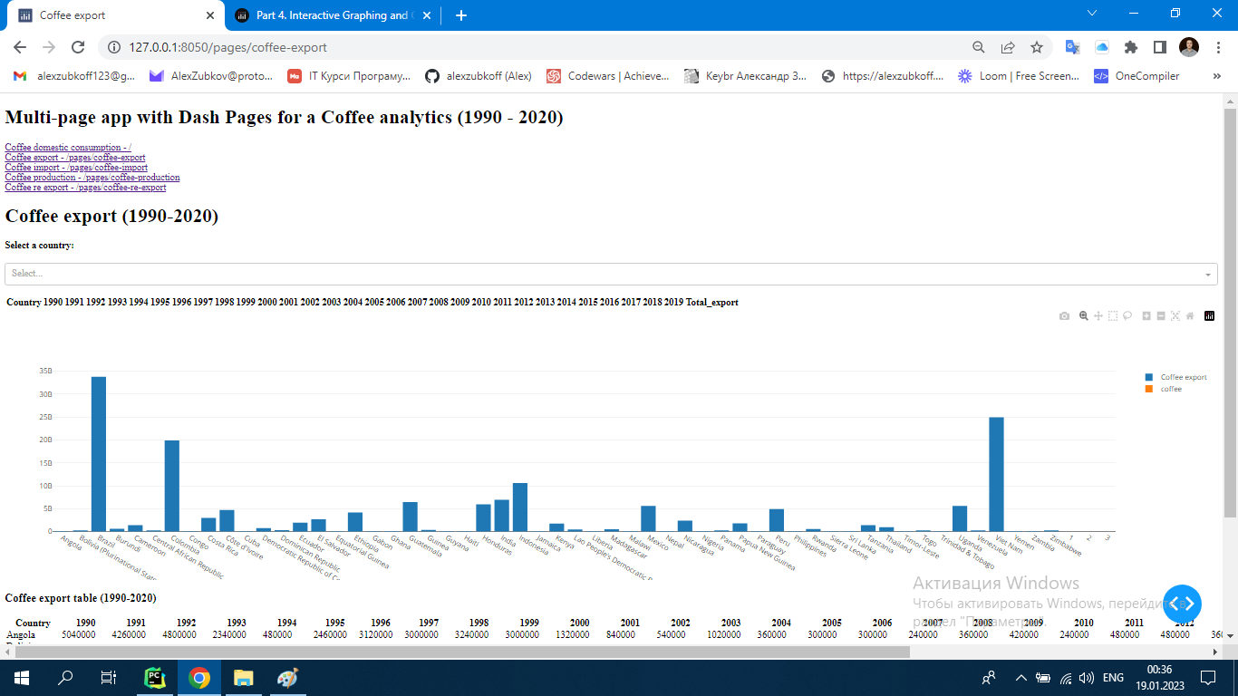The height and width of the screenshot is (696, 1238).
Task: Click the page vertical scrollbar
Action: click(x=1230, y=312)
